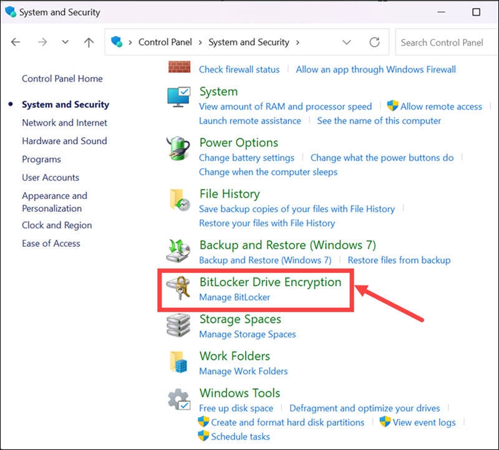499x450 pixels.
Task: Refresh the current Control Panel view
Action: (x=374, y=42)
